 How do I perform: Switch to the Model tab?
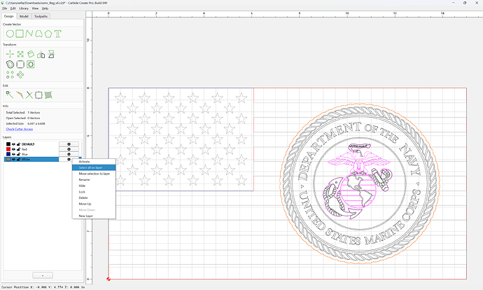24,16
